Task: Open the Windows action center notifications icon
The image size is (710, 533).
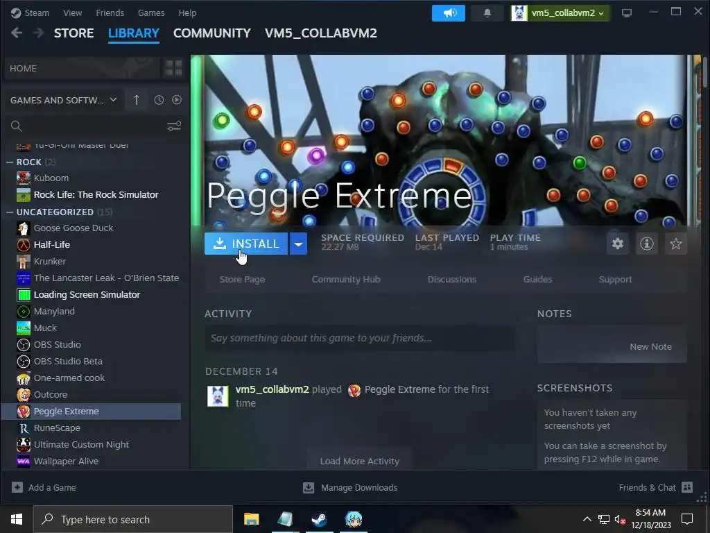Action: point(687,519)
